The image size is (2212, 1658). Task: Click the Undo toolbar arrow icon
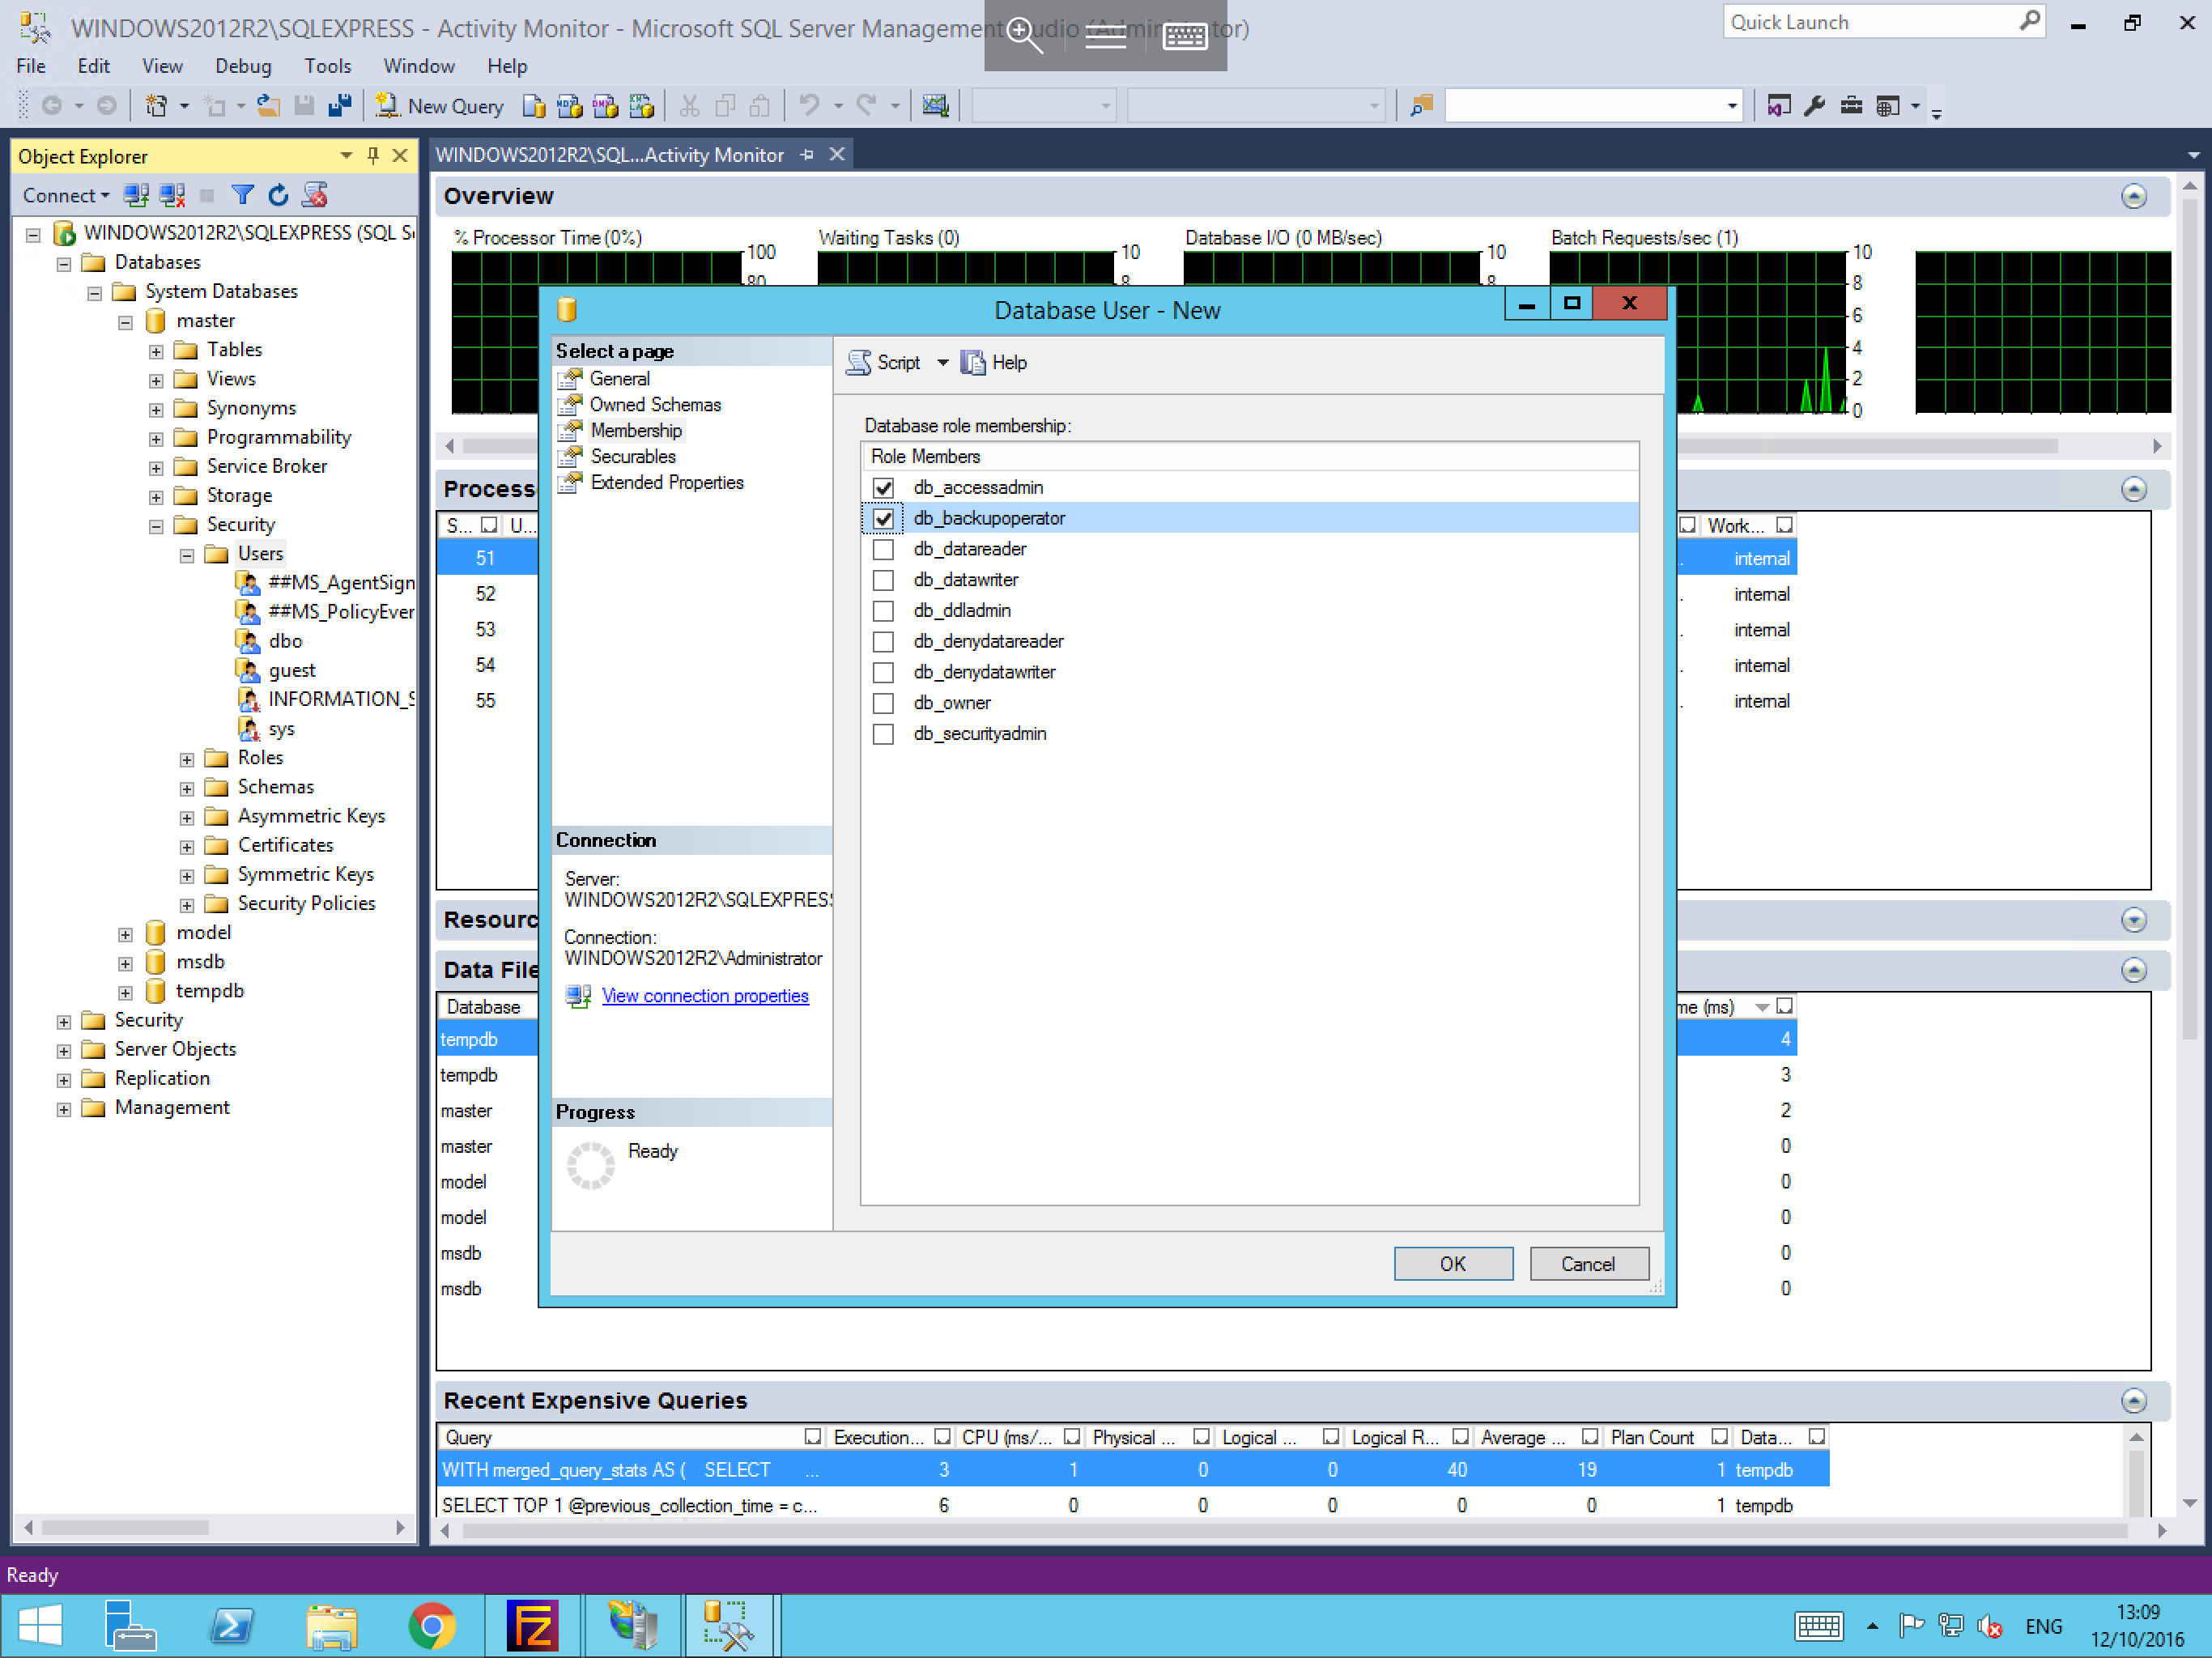(x=809, y=106)
